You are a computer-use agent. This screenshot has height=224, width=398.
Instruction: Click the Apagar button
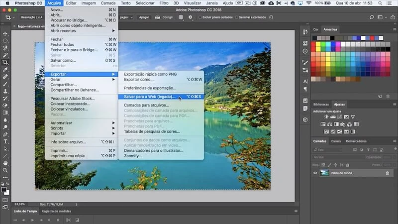coord(144,17)
